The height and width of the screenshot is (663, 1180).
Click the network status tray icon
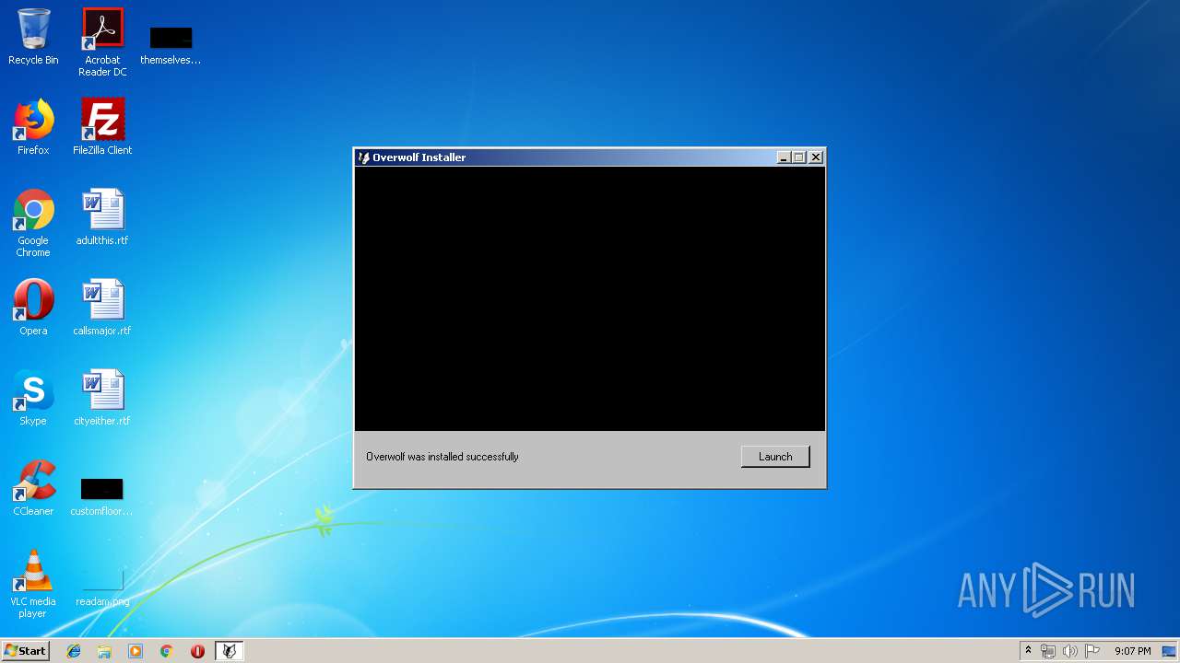point(1048,651)
